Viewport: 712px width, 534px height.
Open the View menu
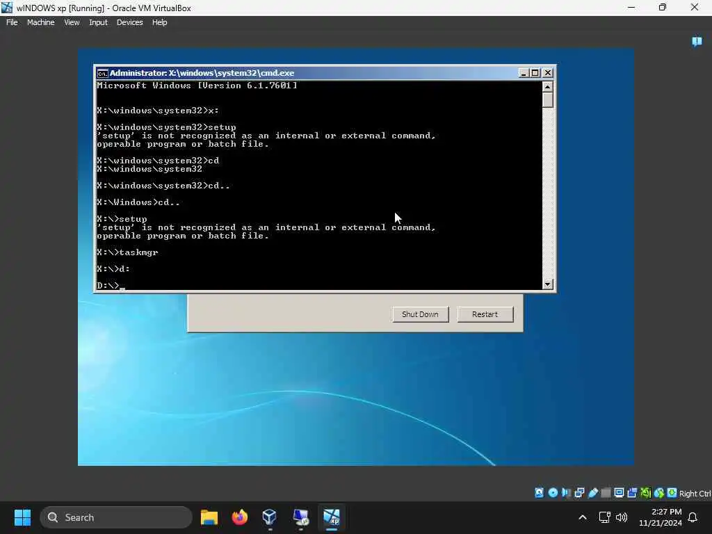[72, 22]
